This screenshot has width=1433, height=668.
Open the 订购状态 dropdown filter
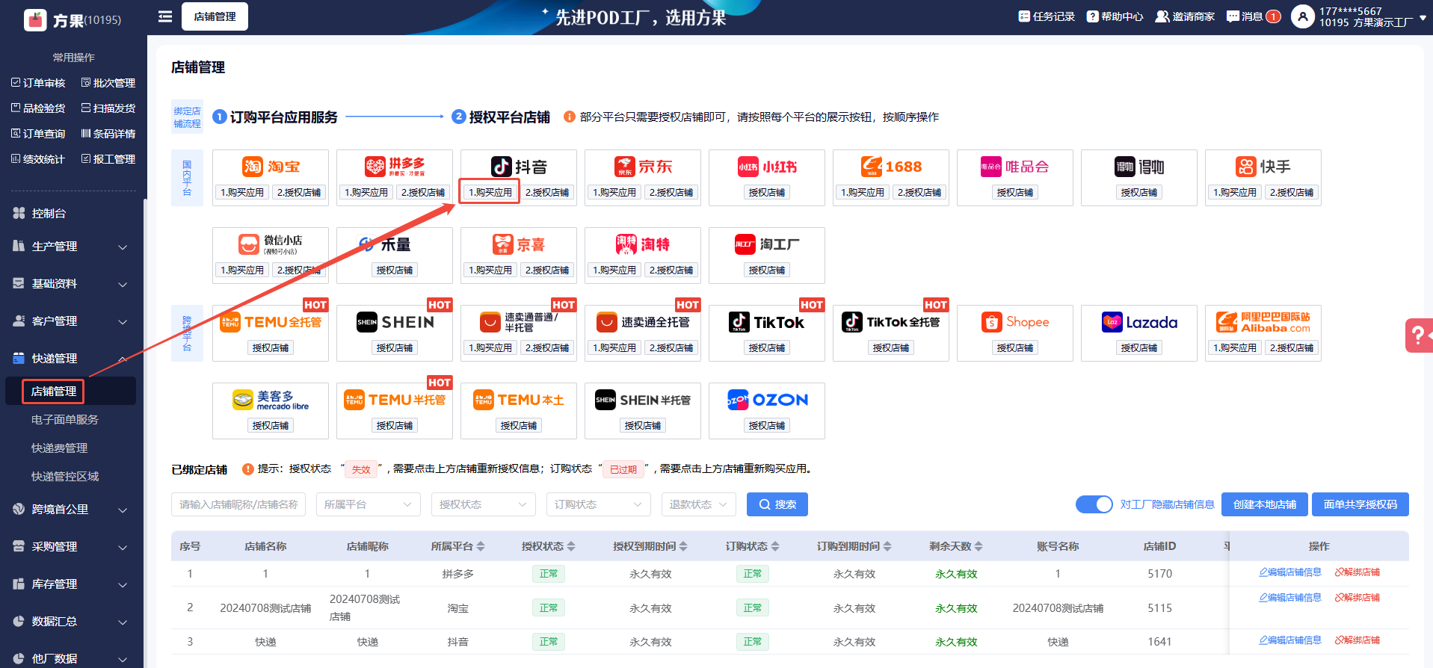click(x=599, y=504)
